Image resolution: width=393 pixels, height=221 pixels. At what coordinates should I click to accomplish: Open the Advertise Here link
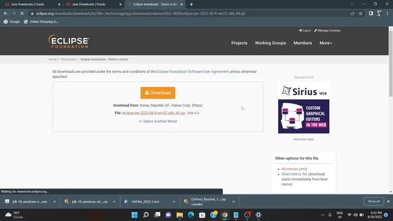tap(303, 139)
